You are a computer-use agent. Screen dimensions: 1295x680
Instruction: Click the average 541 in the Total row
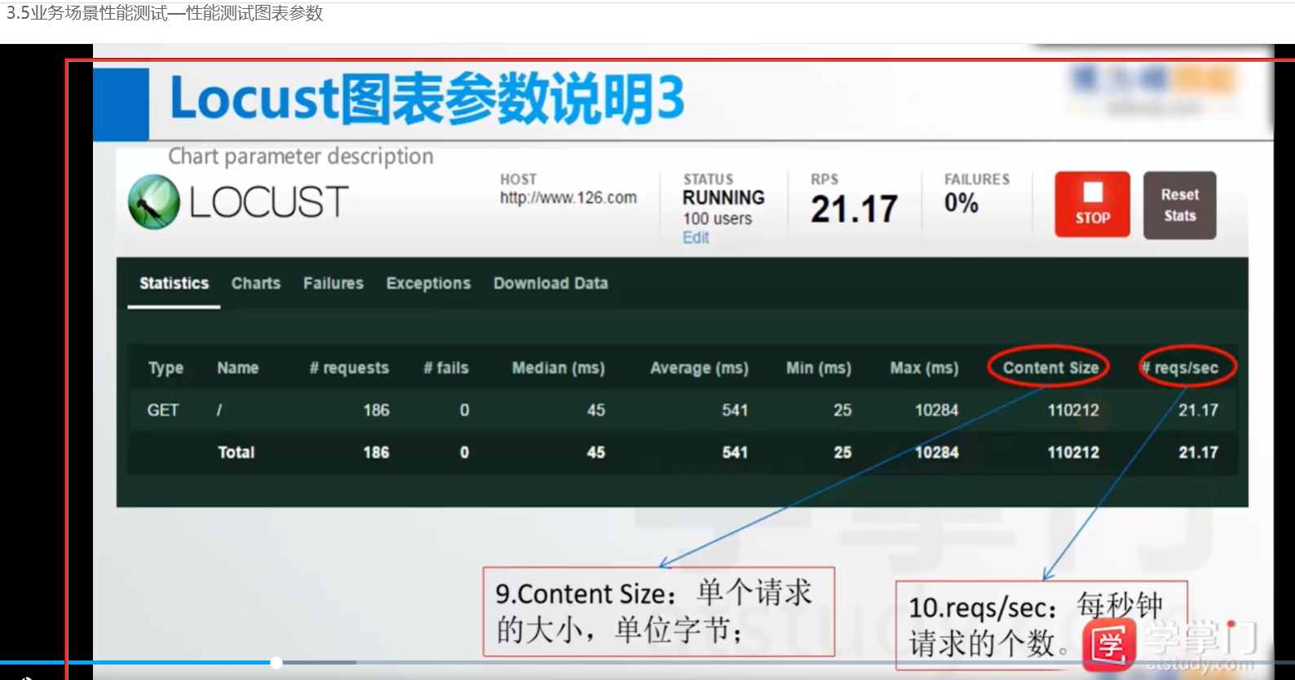[x=735, y=453]
